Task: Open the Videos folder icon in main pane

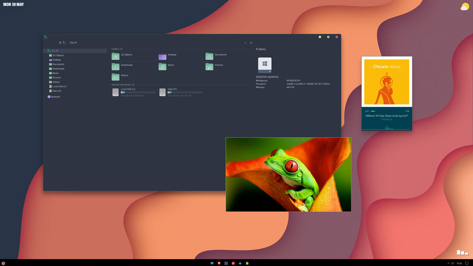Action: pyautogui.click(x=115, y=77)
